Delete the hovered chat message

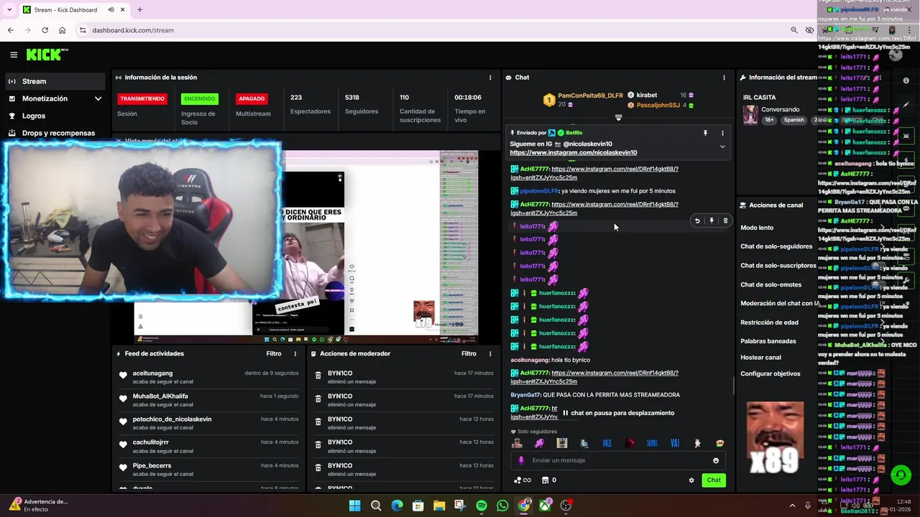tap(725, 221)
